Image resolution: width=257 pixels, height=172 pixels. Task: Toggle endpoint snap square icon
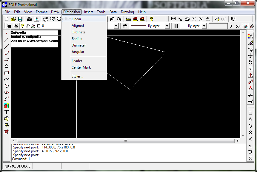tap(250, 113)
